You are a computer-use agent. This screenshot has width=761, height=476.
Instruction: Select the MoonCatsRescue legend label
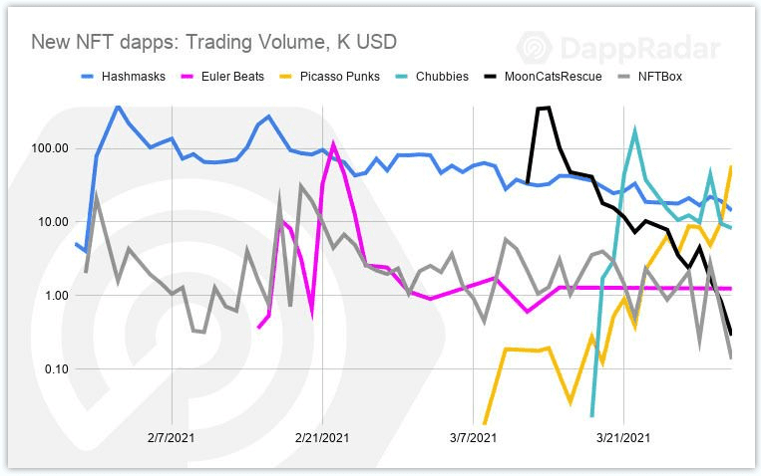click(x=554, y=77)
